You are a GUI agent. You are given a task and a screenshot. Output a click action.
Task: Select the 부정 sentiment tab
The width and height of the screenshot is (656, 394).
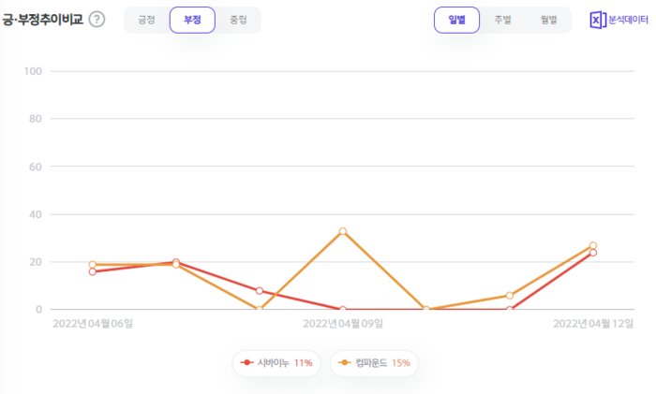point(192,20)
